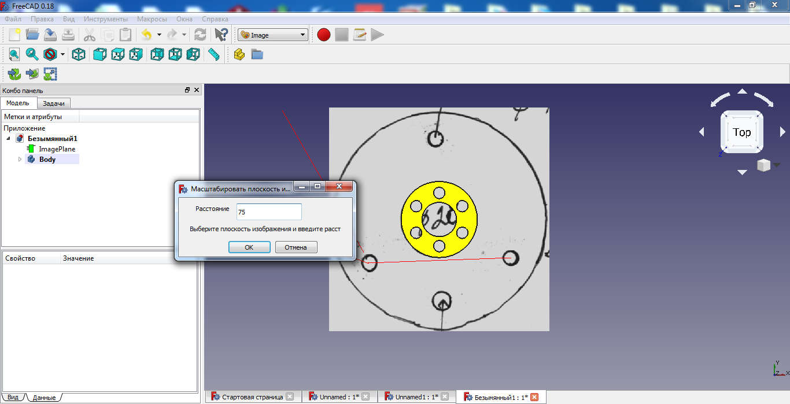Open a file using the folder icon

click(32, 35)
